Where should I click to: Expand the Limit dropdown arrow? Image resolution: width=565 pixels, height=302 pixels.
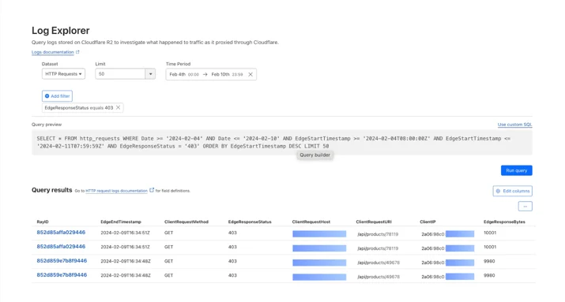click(x=150, y=73)
